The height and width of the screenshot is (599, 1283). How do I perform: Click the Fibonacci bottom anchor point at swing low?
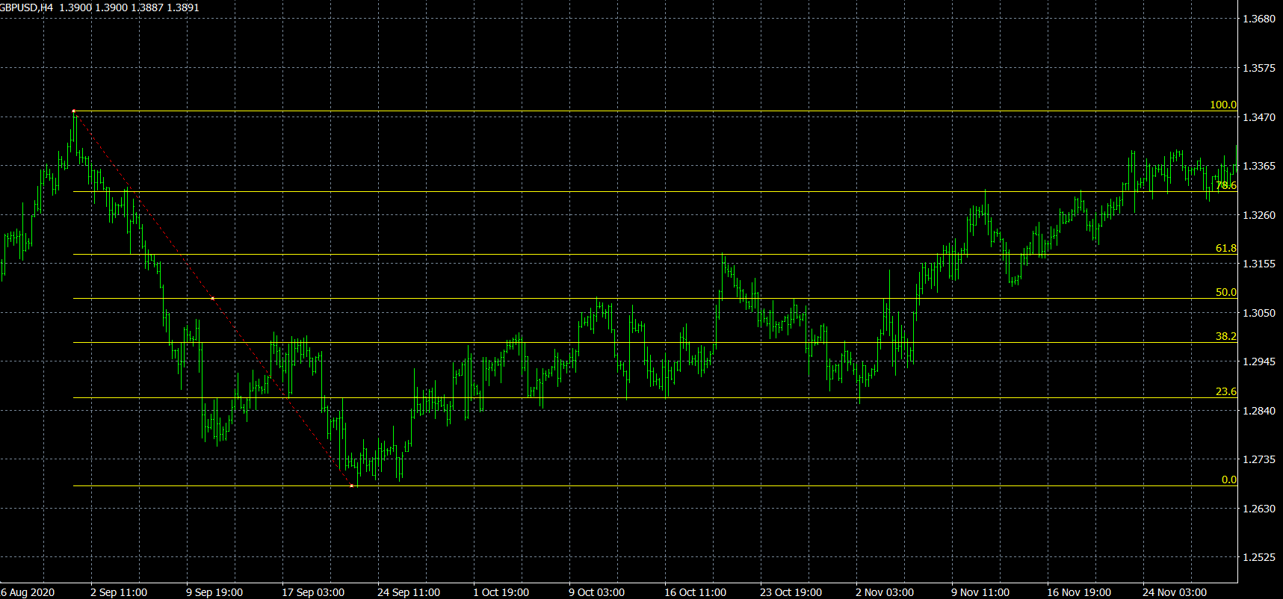tap(352, 486)
